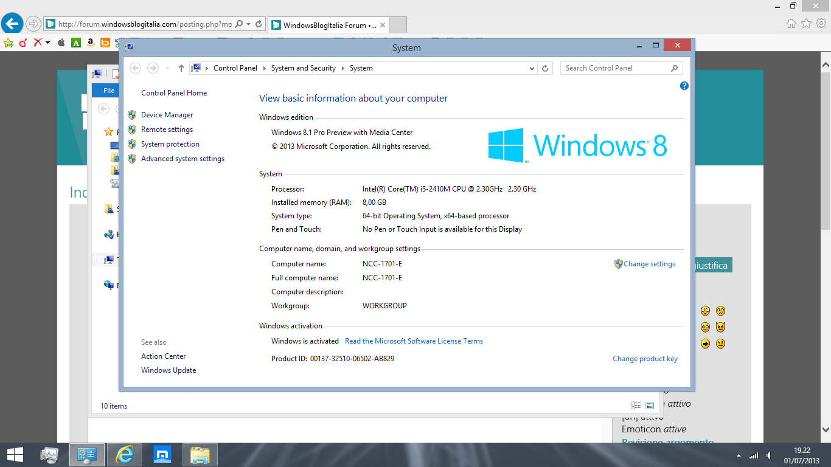Open Action Center under See also

164,356
